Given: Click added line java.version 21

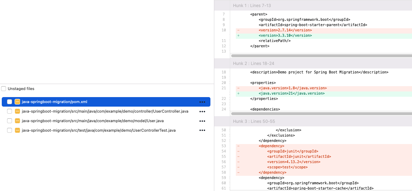Looking at the screenshot, I should tap(324, 93).
